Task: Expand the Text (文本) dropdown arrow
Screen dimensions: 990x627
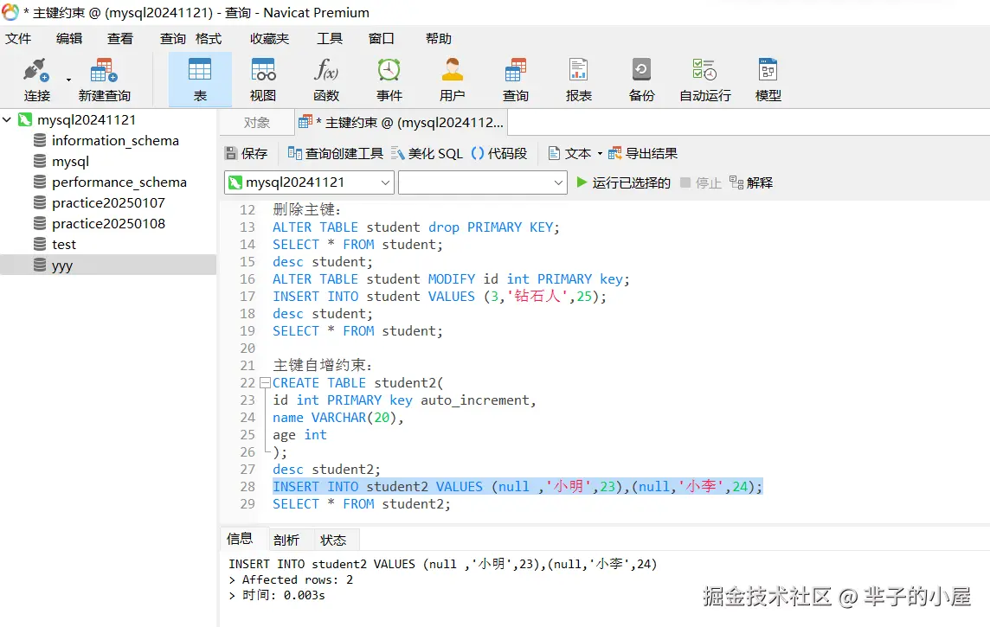Action: click(600, 153)
